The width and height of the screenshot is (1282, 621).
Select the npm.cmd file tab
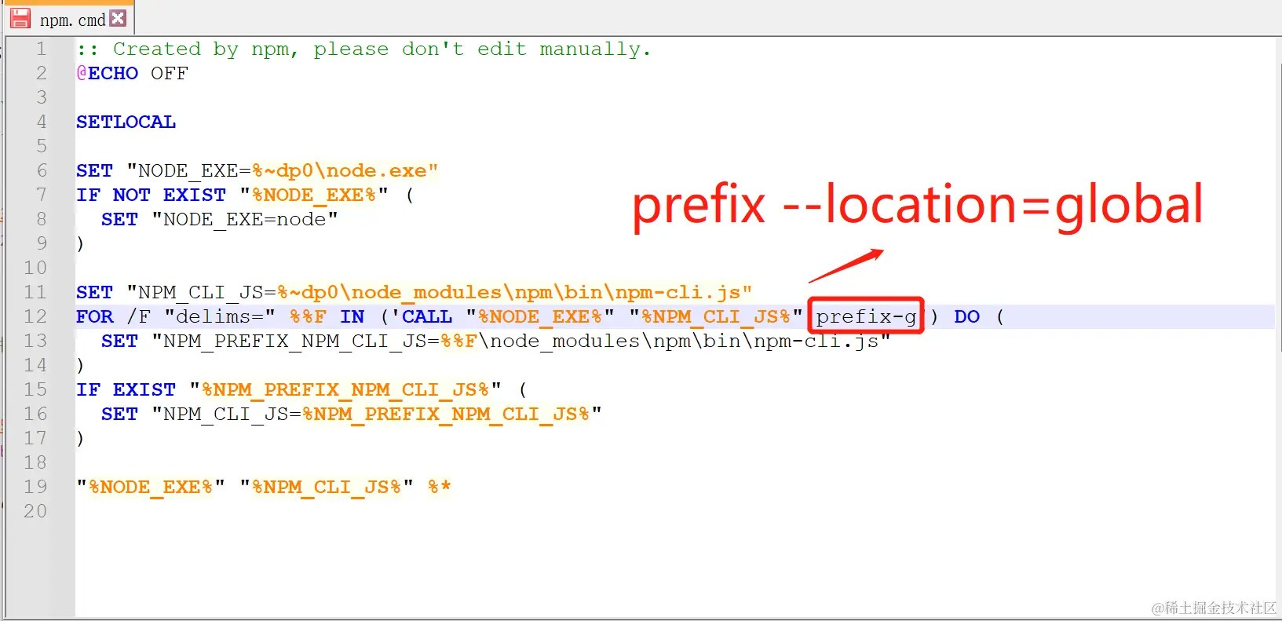point(69,19)
